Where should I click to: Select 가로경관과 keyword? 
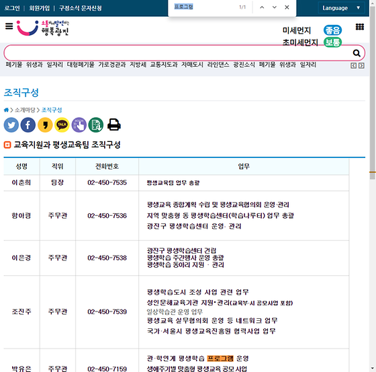pos(112,65)
